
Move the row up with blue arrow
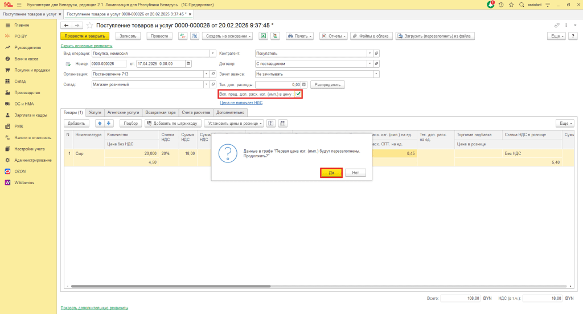coord(100,123)
